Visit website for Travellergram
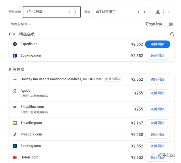The image size is (181, 163). click(x=158, y=123)
